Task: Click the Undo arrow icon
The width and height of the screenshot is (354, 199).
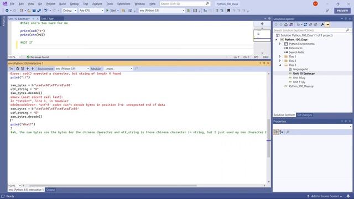Action: coord(46,11)
